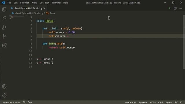Viewport: 185px width, 104px height.
Task: Open Source Control view
Action: [4, 36]
